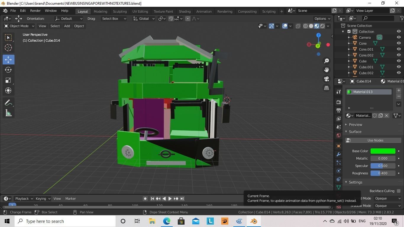Open the View Layer properties tab
This screenshot has width=404, height=227.
click(x=339, y=119)
